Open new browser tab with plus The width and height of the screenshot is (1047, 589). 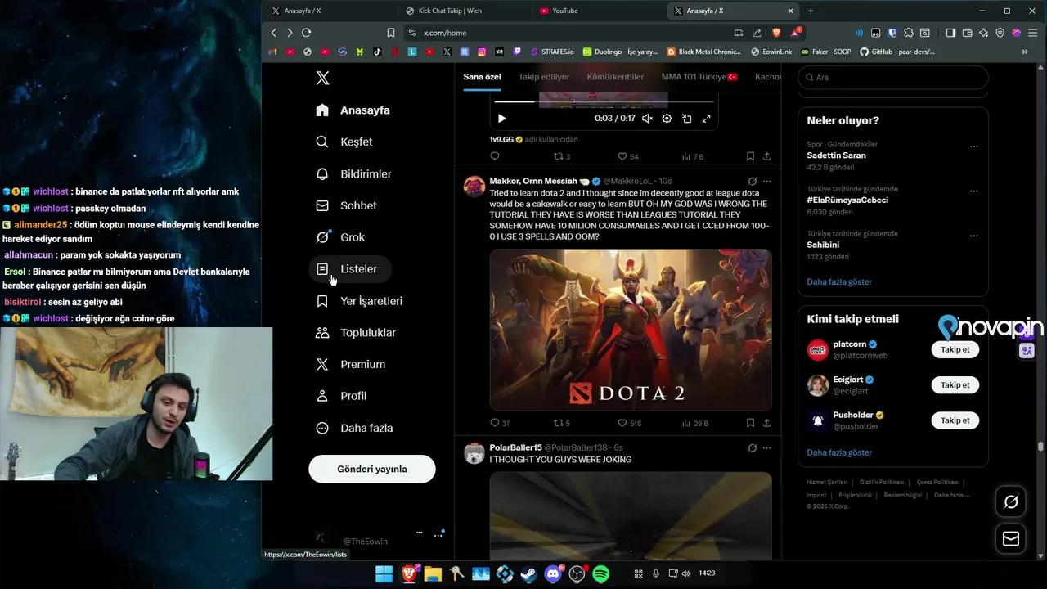(x=811, y=11)
